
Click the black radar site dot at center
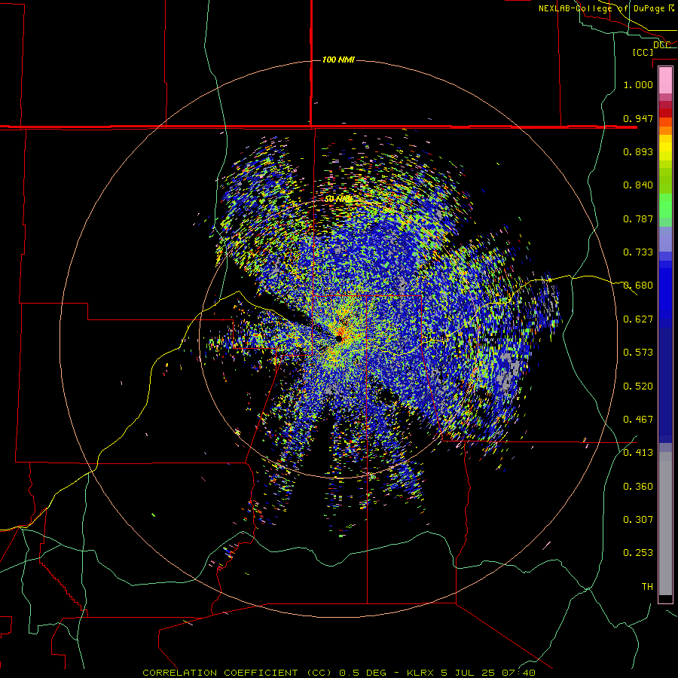(338, 338)
